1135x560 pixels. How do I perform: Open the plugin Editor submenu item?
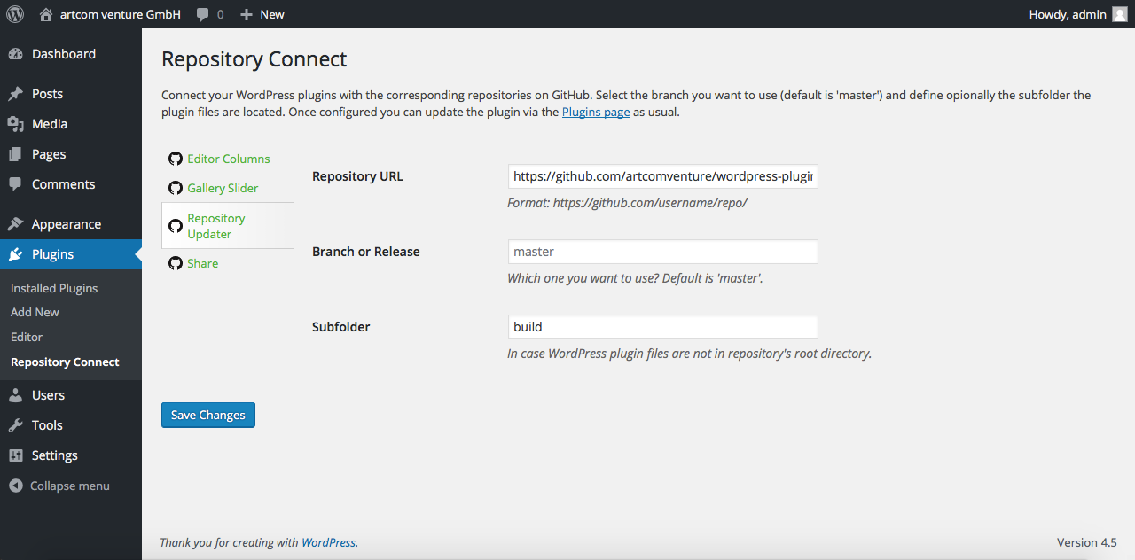point(27,337)
